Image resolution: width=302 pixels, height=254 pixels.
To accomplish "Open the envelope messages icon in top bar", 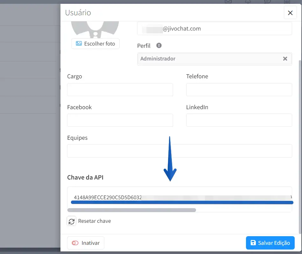I will click(x=228, y=2).
